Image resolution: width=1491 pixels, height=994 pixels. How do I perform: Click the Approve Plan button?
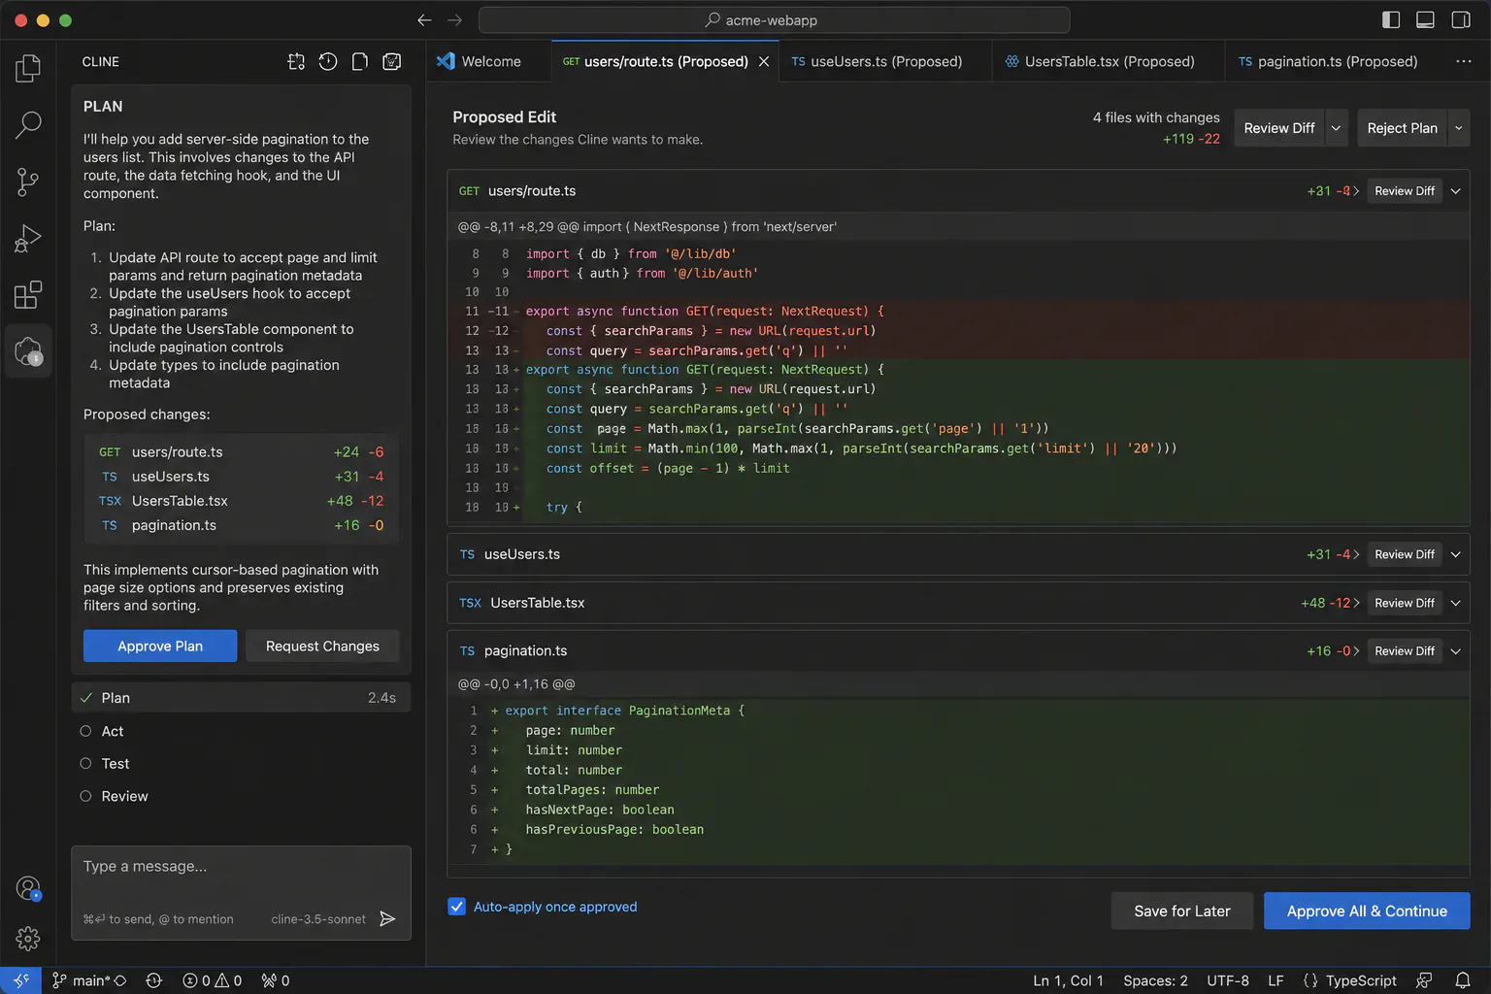coord(160,646)
